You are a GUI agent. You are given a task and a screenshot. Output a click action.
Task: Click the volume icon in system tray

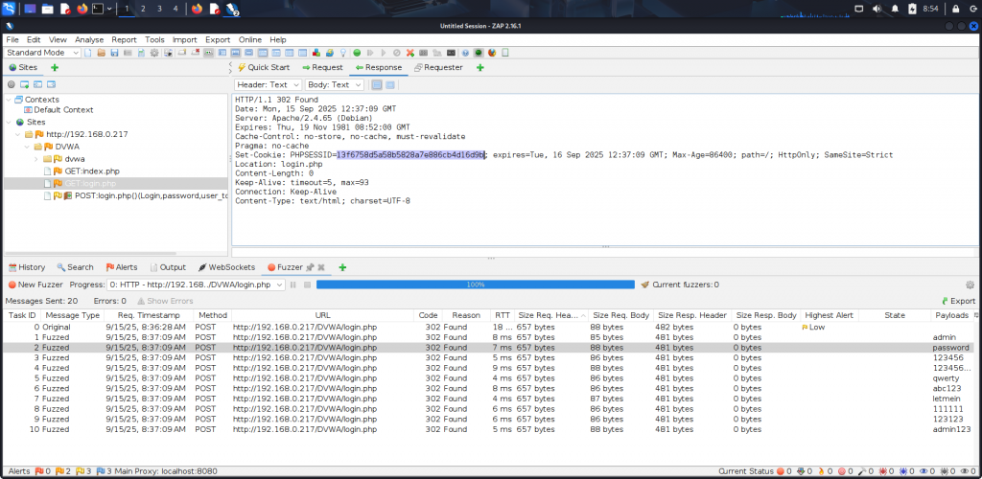click(x=877, y=9)
